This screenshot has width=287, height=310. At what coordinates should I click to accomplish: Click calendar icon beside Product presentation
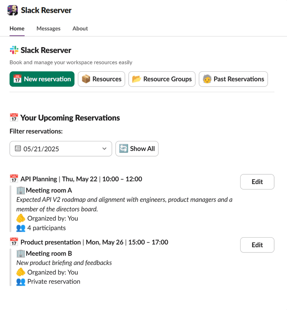[x=14, y=242]
